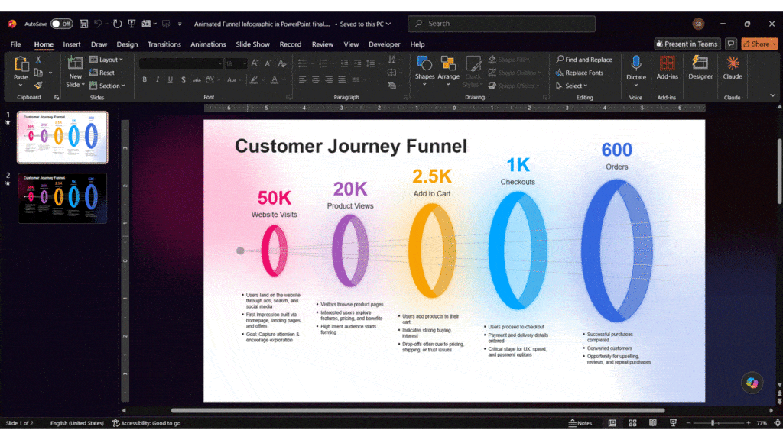Viewport: 783px width, 440px height.
Task: Open comments pane icon beside Share
Action: pos(731,44)
